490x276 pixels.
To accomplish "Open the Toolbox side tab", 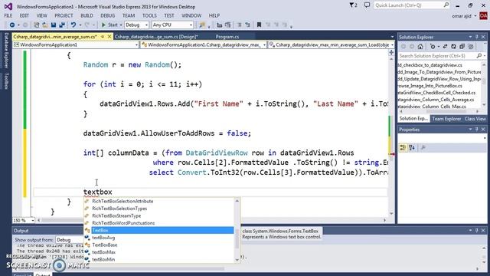I will tap(6, 80).
